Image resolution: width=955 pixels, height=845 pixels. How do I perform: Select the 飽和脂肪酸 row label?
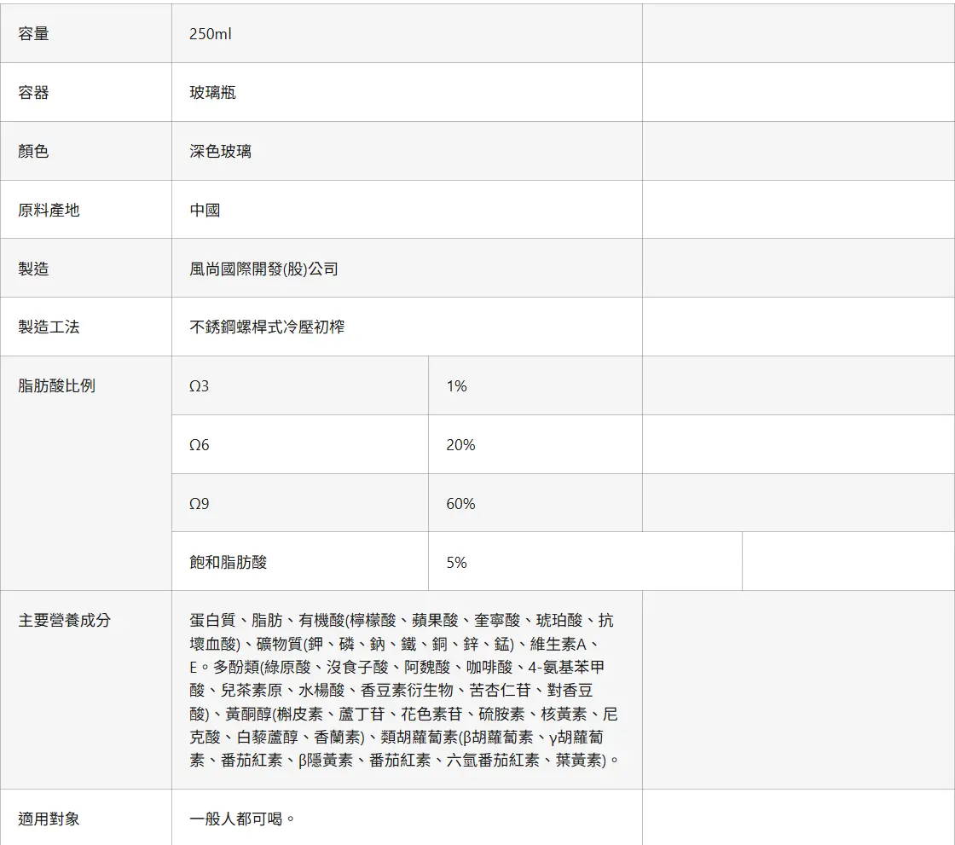(x=229, y=562)
